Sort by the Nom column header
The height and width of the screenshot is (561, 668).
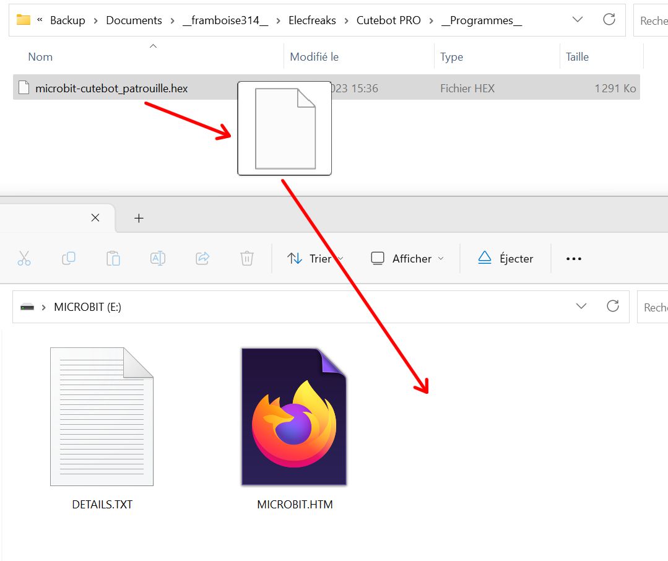(40, 56)
